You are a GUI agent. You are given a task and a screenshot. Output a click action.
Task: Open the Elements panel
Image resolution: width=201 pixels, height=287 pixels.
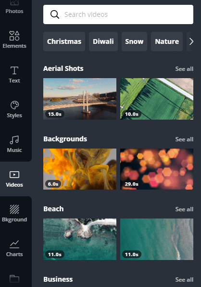point(14,40)
